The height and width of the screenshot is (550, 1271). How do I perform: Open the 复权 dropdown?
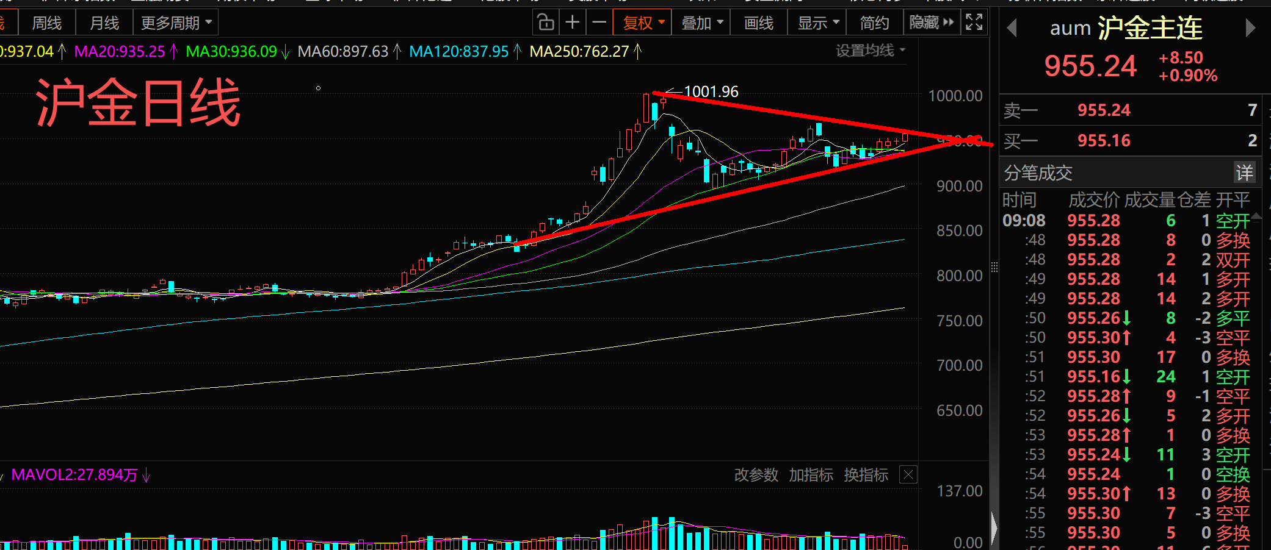tap(643, 23)
